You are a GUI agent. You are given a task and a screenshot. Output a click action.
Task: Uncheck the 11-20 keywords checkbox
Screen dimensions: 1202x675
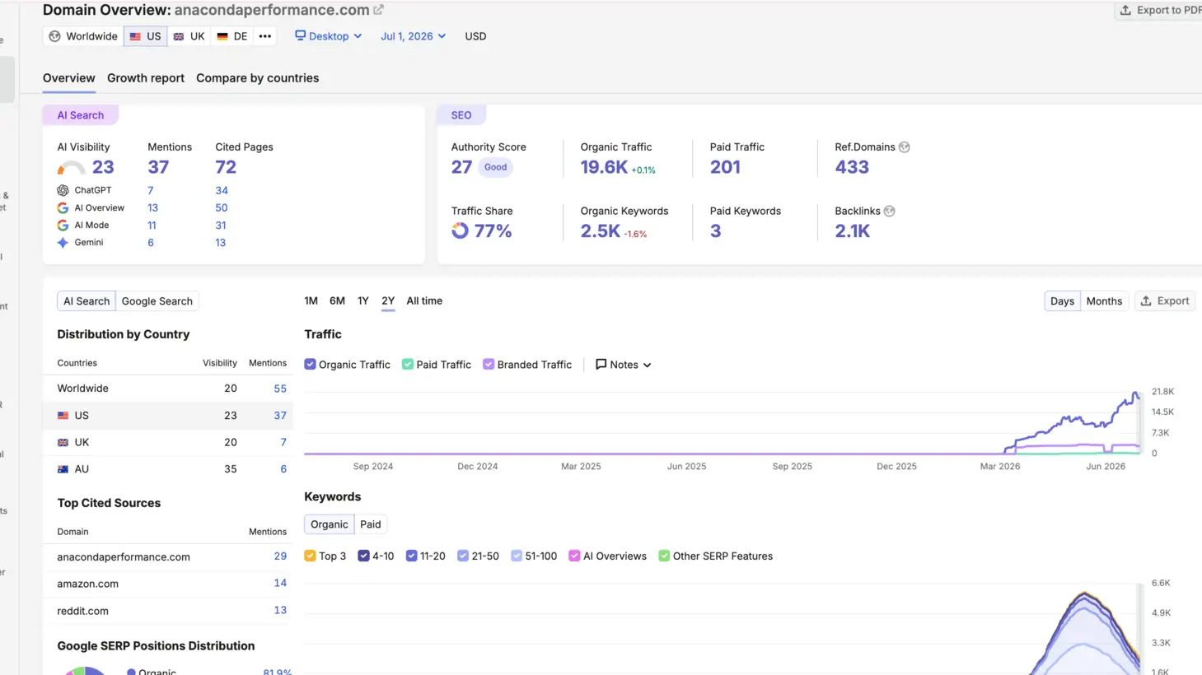point(411,556)
